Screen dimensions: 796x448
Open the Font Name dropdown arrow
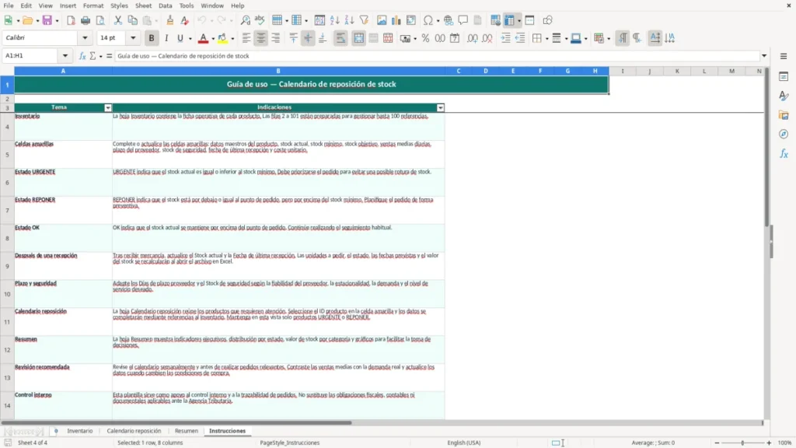click(85, 37)
